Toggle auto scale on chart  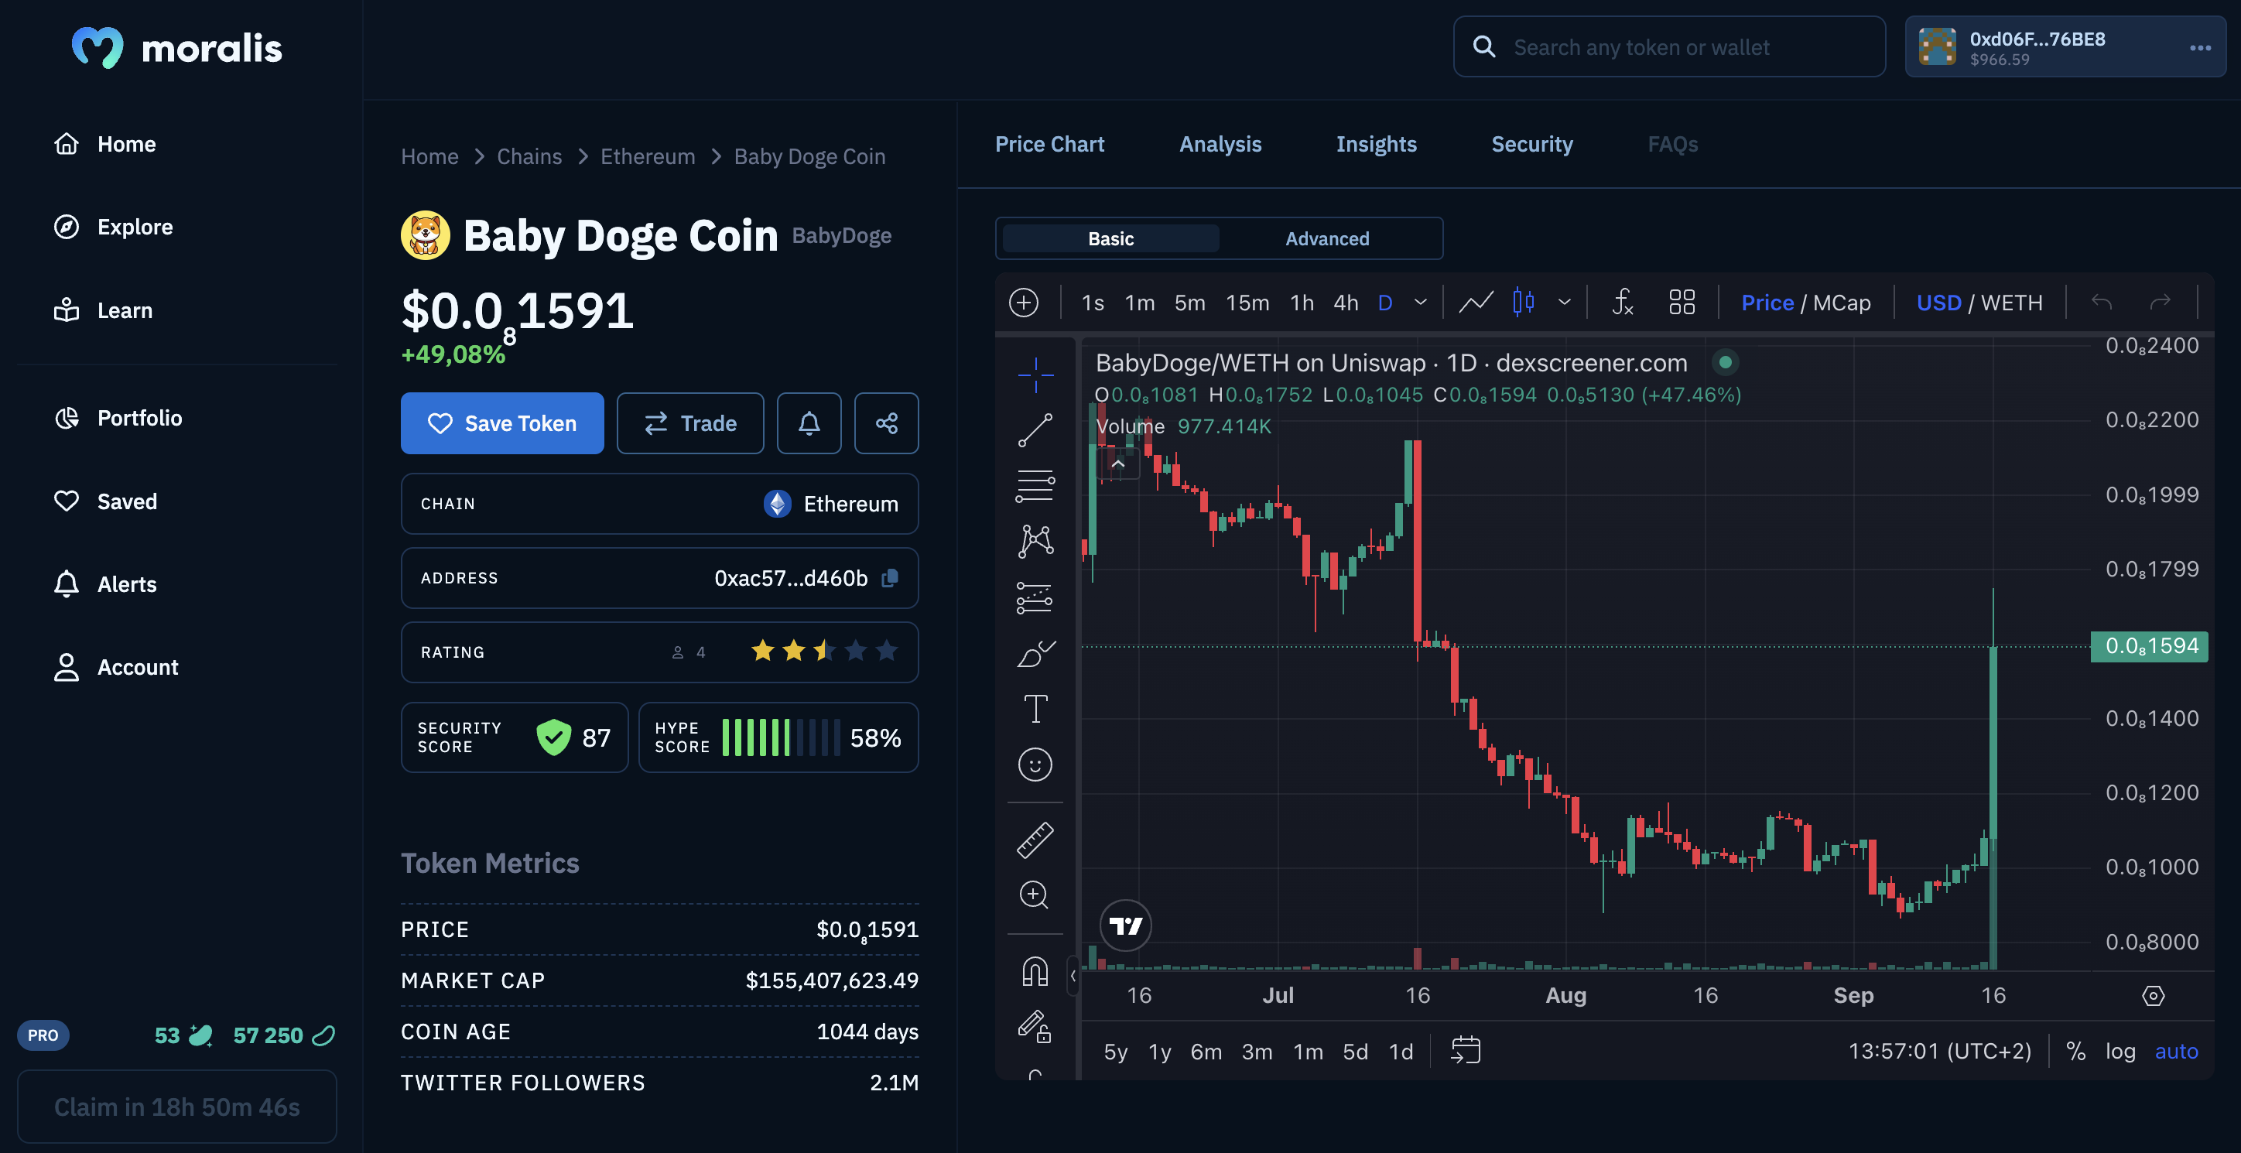[2176, 1051]
